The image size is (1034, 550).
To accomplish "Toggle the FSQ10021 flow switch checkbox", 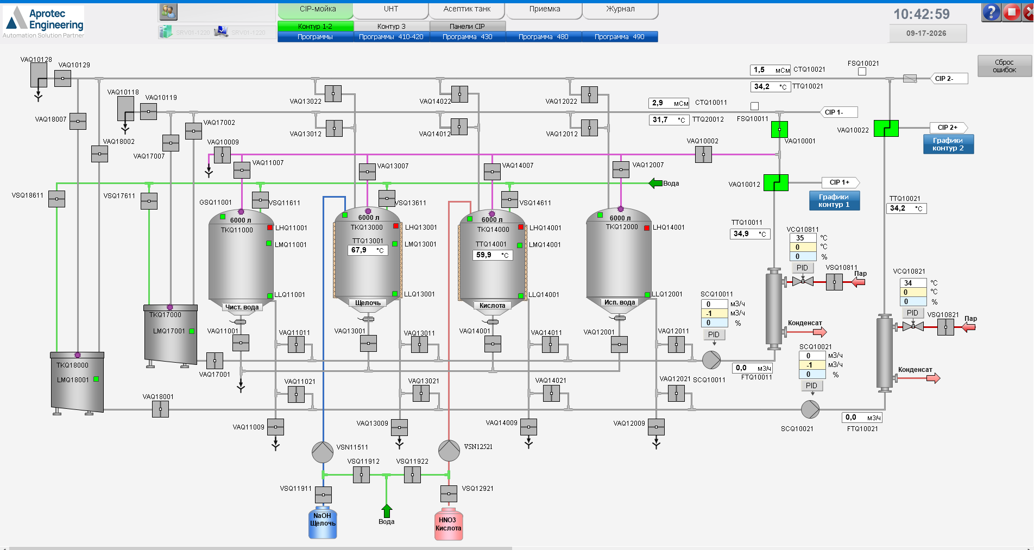I will click(862, 72).
